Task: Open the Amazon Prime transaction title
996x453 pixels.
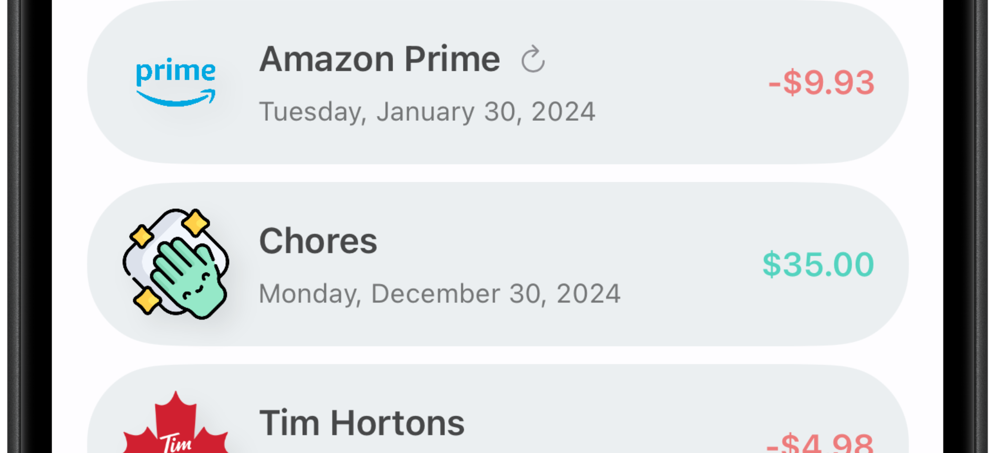Action: [x=379, y=59]
